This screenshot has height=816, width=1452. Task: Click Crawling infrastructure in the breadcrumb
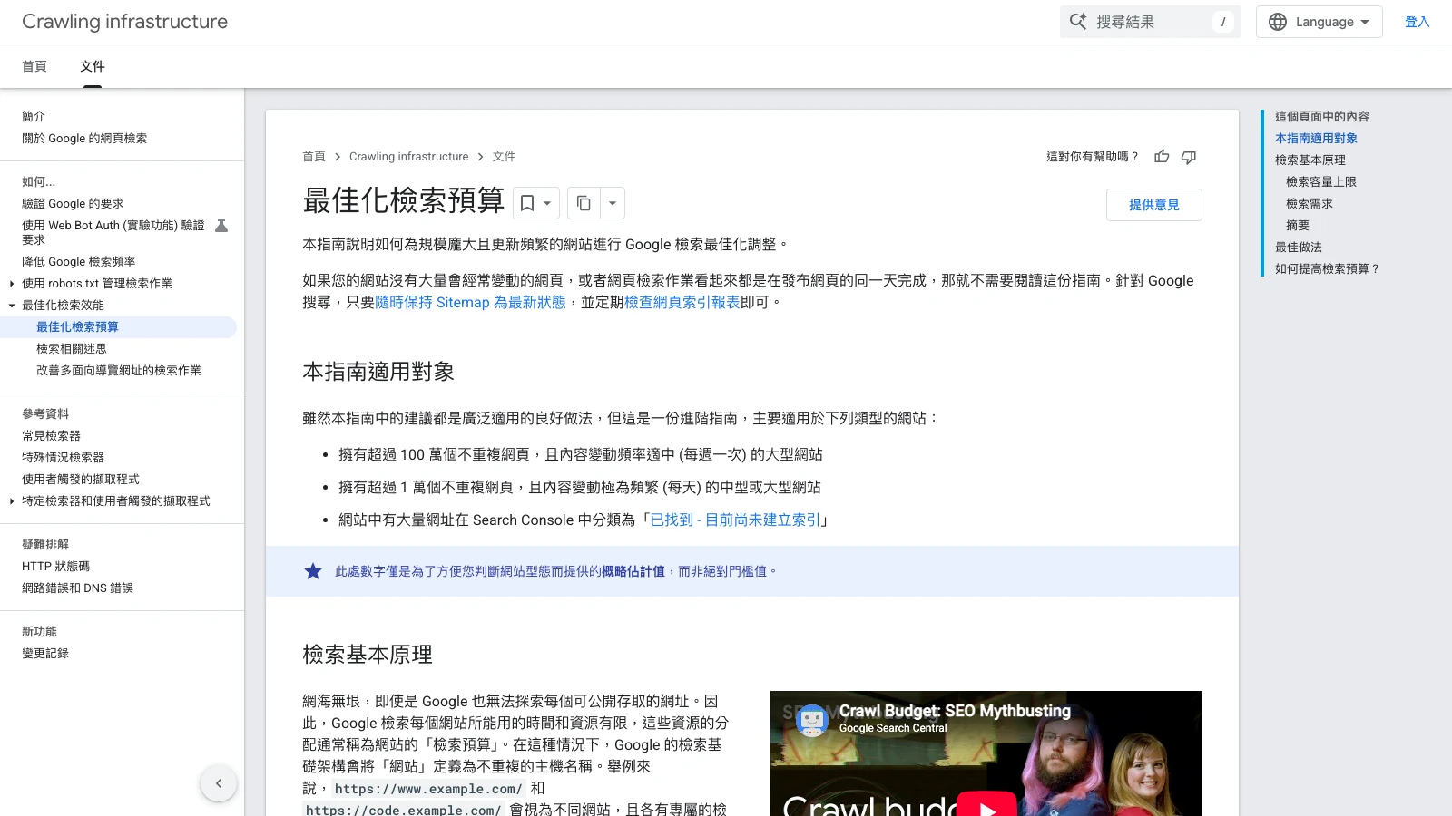pyautogui.click(x=409, y=157)
